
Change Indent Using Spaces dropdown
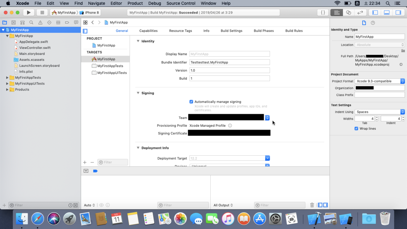coord(380,112)
